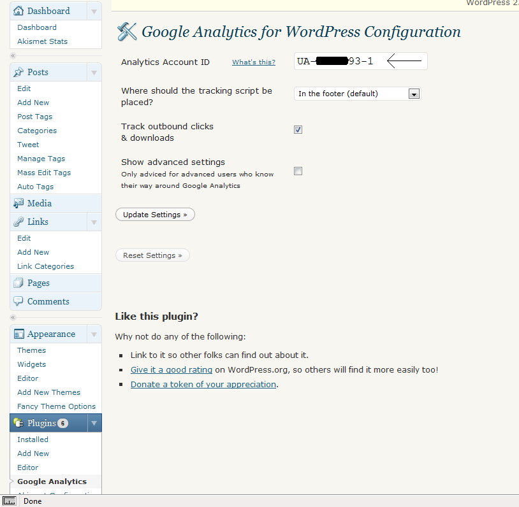Click into the Analytics Account ID field
Viewport: 519px width, 507px height.
(361, 61)
